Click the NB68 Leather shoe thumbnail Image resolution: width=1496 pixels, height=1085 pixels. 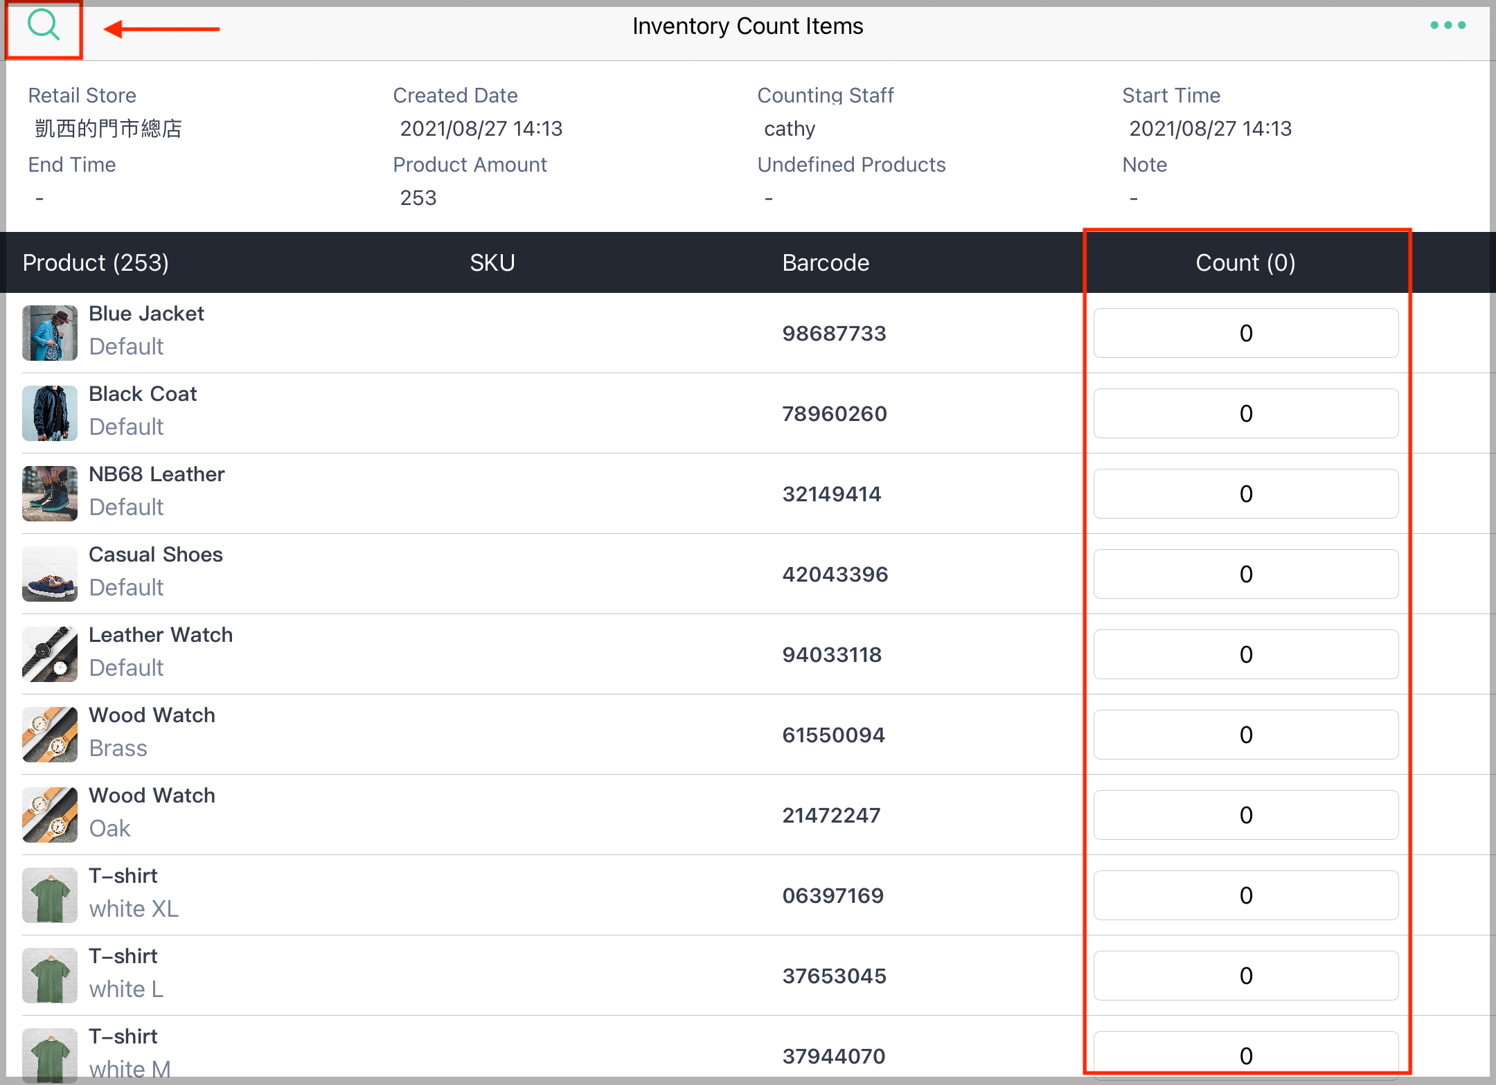coord(49,494)
